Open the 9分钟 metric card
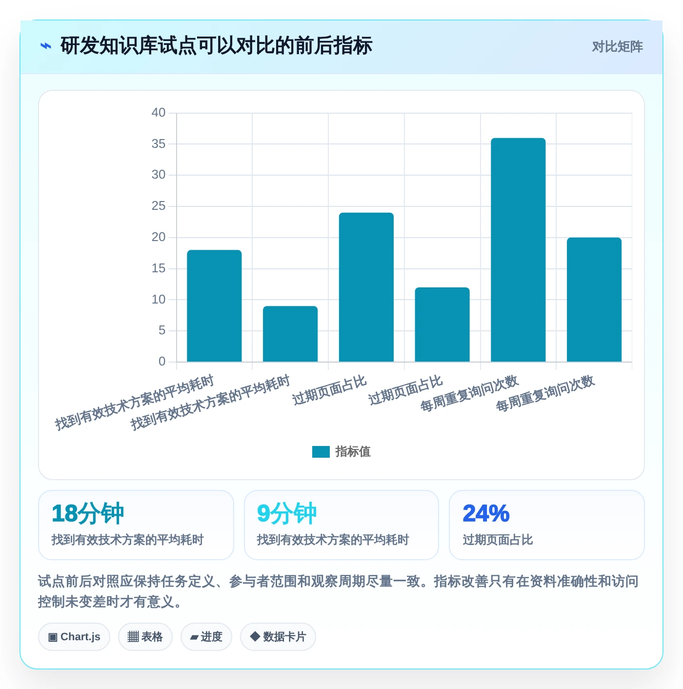This screenshot has height=689, width=683. tap(341, 525)
